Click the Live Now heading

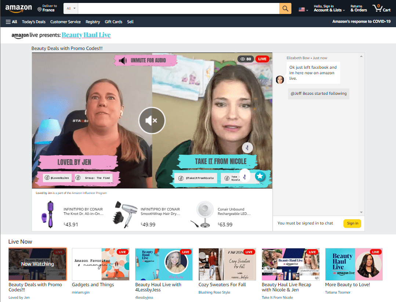[20, 242]
